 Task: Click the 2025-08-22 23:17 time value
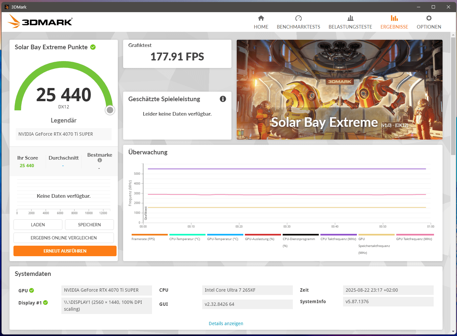click(388, 290)
